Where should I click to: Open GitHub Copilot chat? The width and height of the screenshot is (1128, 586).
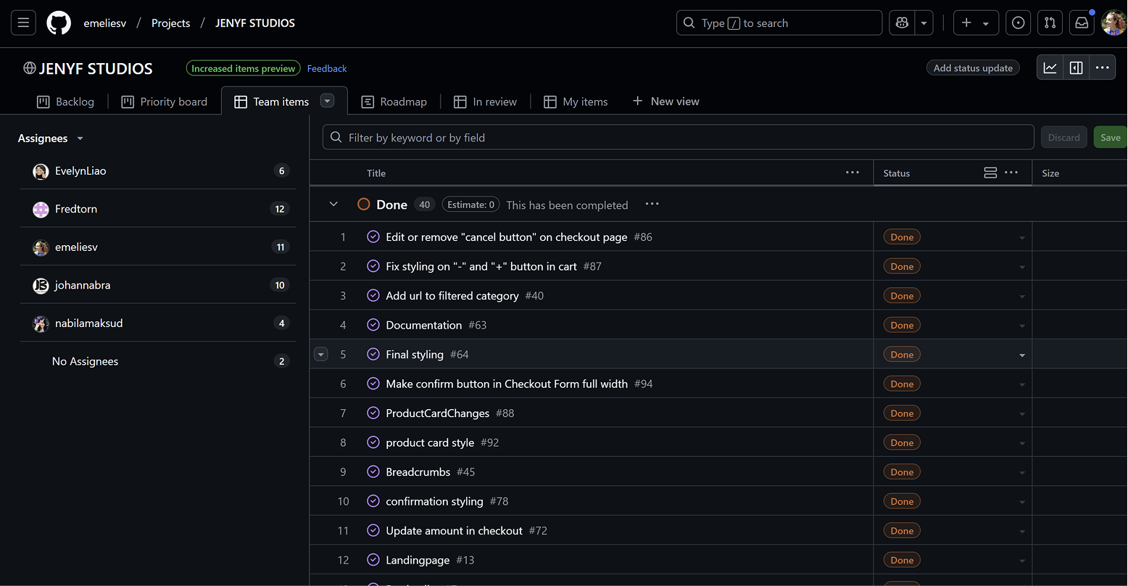(901, 22)
